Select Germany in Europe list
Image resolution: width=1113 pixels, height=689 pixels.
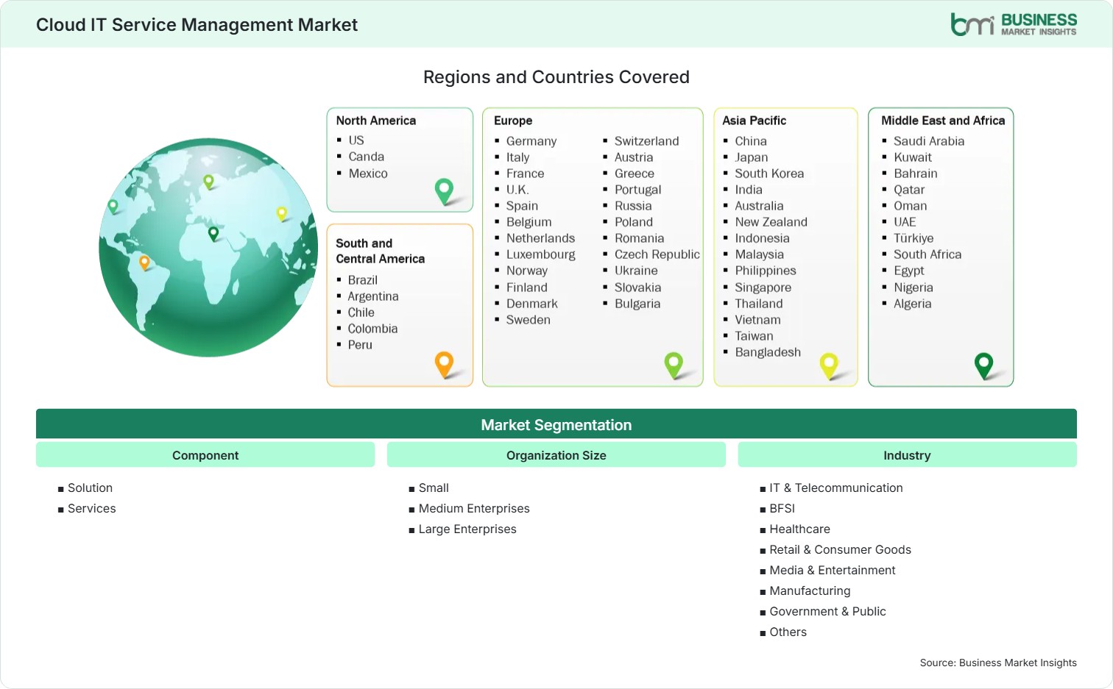(x=531, y=141)
